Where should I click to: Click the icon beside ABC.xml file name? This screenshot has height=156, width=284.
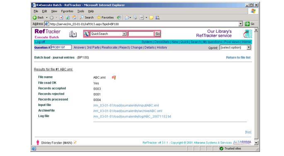point(114,77)
